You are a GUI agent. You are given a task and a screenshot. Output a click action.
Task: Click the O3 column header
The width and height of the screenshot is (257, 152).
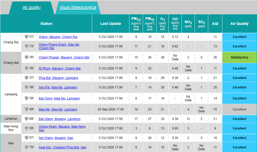(163, 24)
